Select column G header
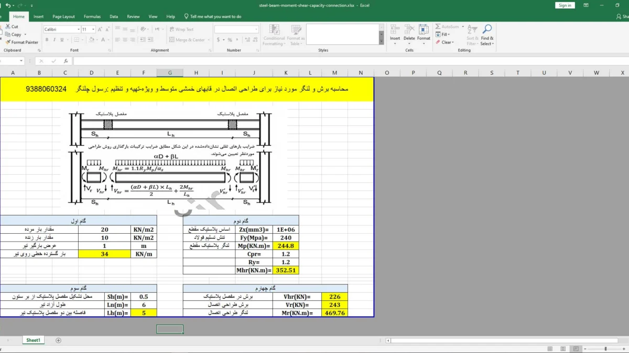 [x=170, y=73]
